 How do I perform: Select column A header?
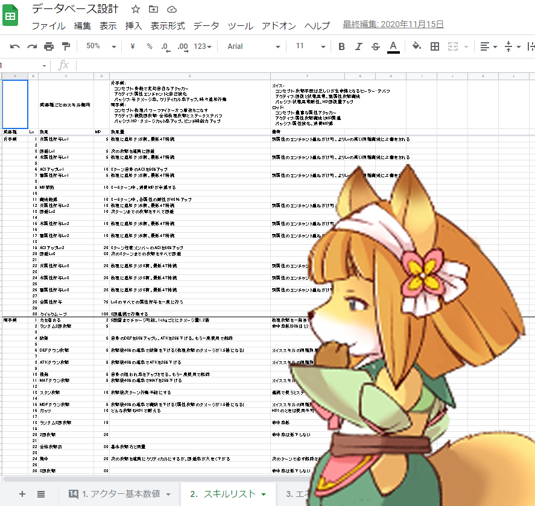click(x=15, y=76)
